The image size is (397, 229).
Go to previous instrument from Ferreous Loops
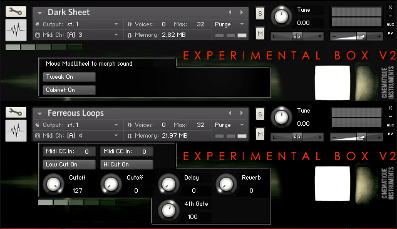point(230,113)
